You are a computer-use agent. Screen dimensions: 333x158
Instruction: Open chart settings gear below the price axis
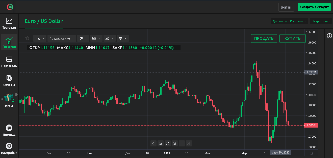point(311,153)
